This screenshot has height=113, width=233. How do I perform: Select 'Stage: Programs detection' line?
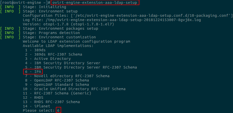pos(51,33)
